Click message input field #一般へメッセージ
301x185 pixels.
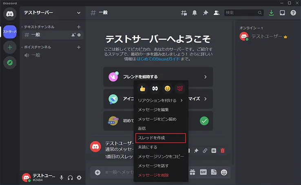120,172
